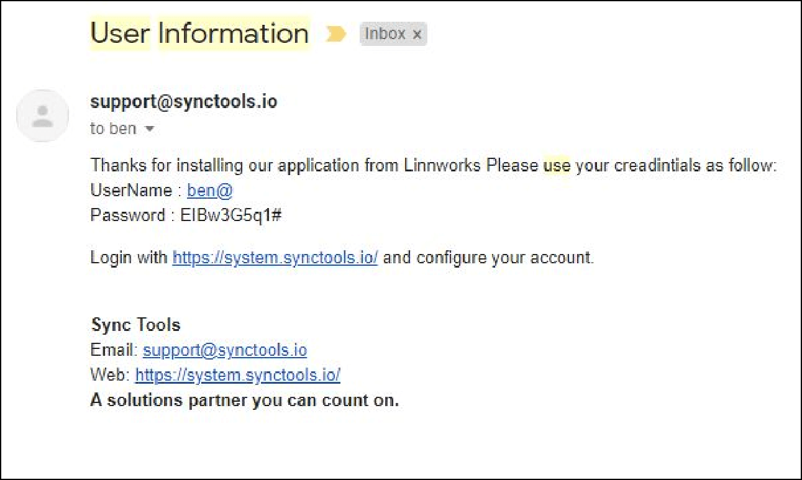Click the password text EIBw3G5q1#

(232, 215)
